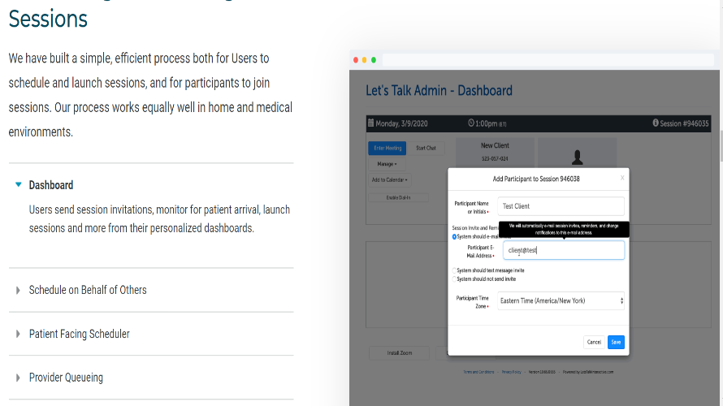Click Cancel in Add Participant dialog
723x406 pixels.
coord(594,342)
